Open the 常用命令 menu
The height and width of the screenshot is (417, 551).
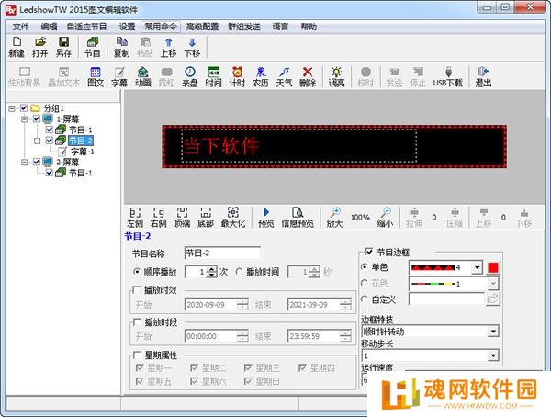click(x=161, y=27)
